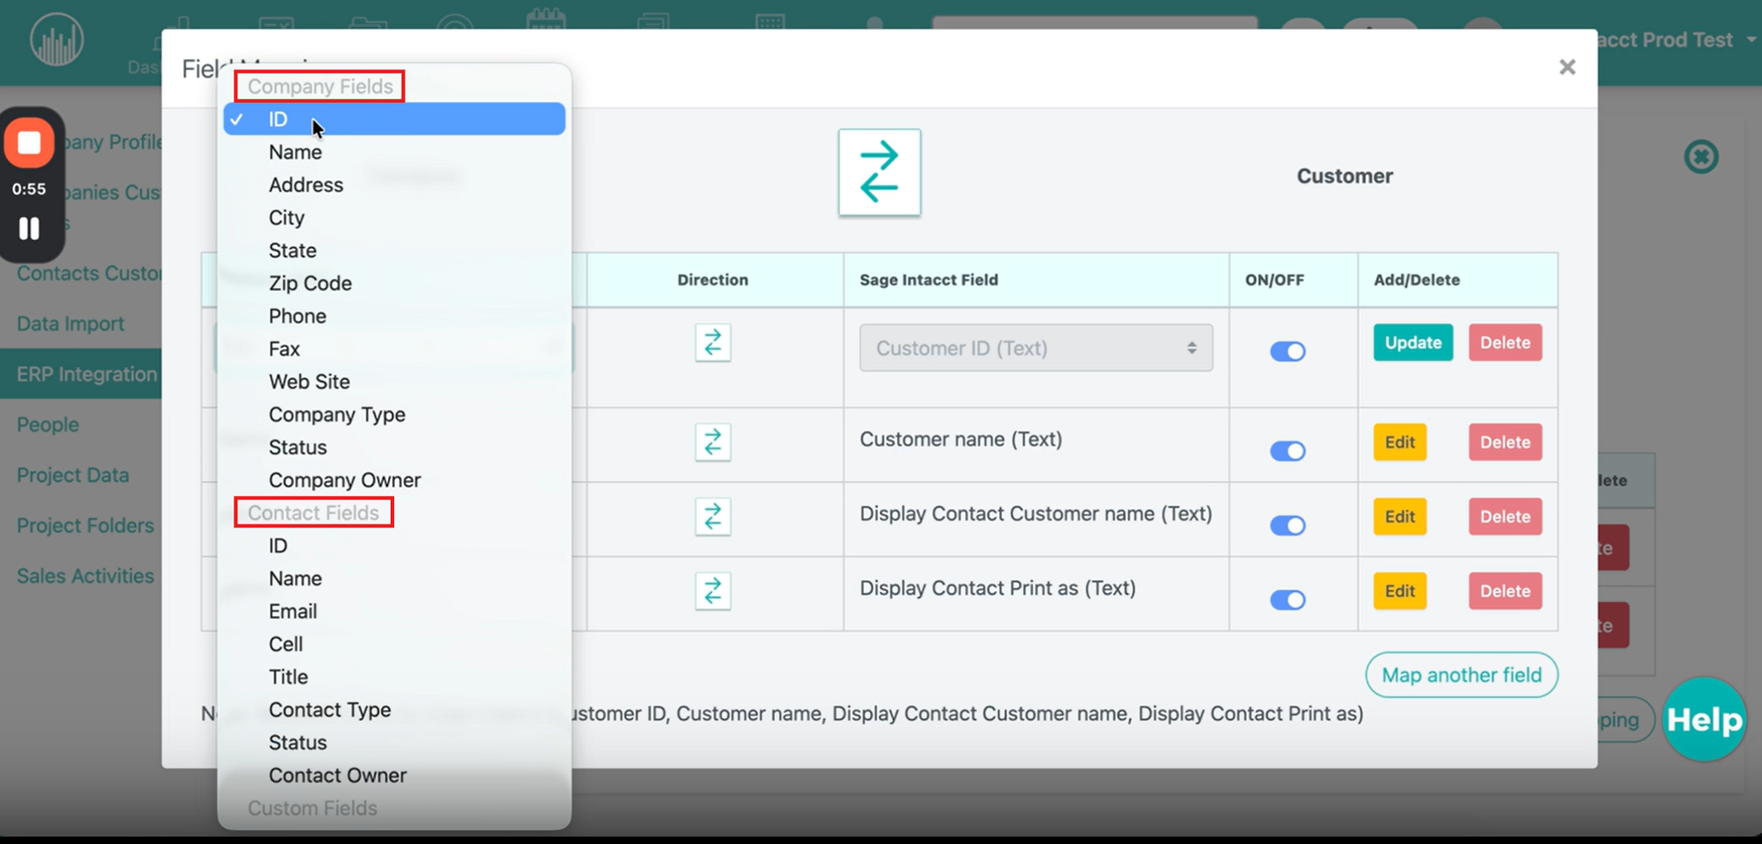Click direction icon in Display Contact Print as row
The height and width of the screenshot is (844, 1762).
point(712,592)
